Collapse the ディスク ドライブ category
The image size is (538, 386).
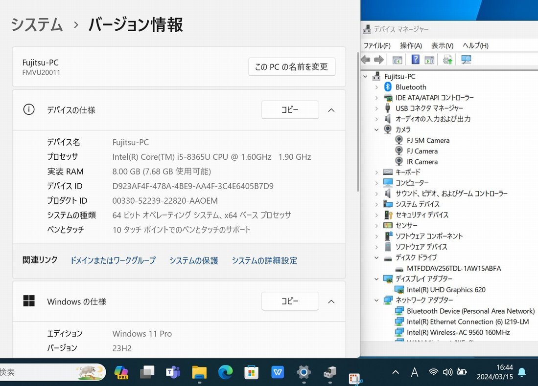point(376,257)
